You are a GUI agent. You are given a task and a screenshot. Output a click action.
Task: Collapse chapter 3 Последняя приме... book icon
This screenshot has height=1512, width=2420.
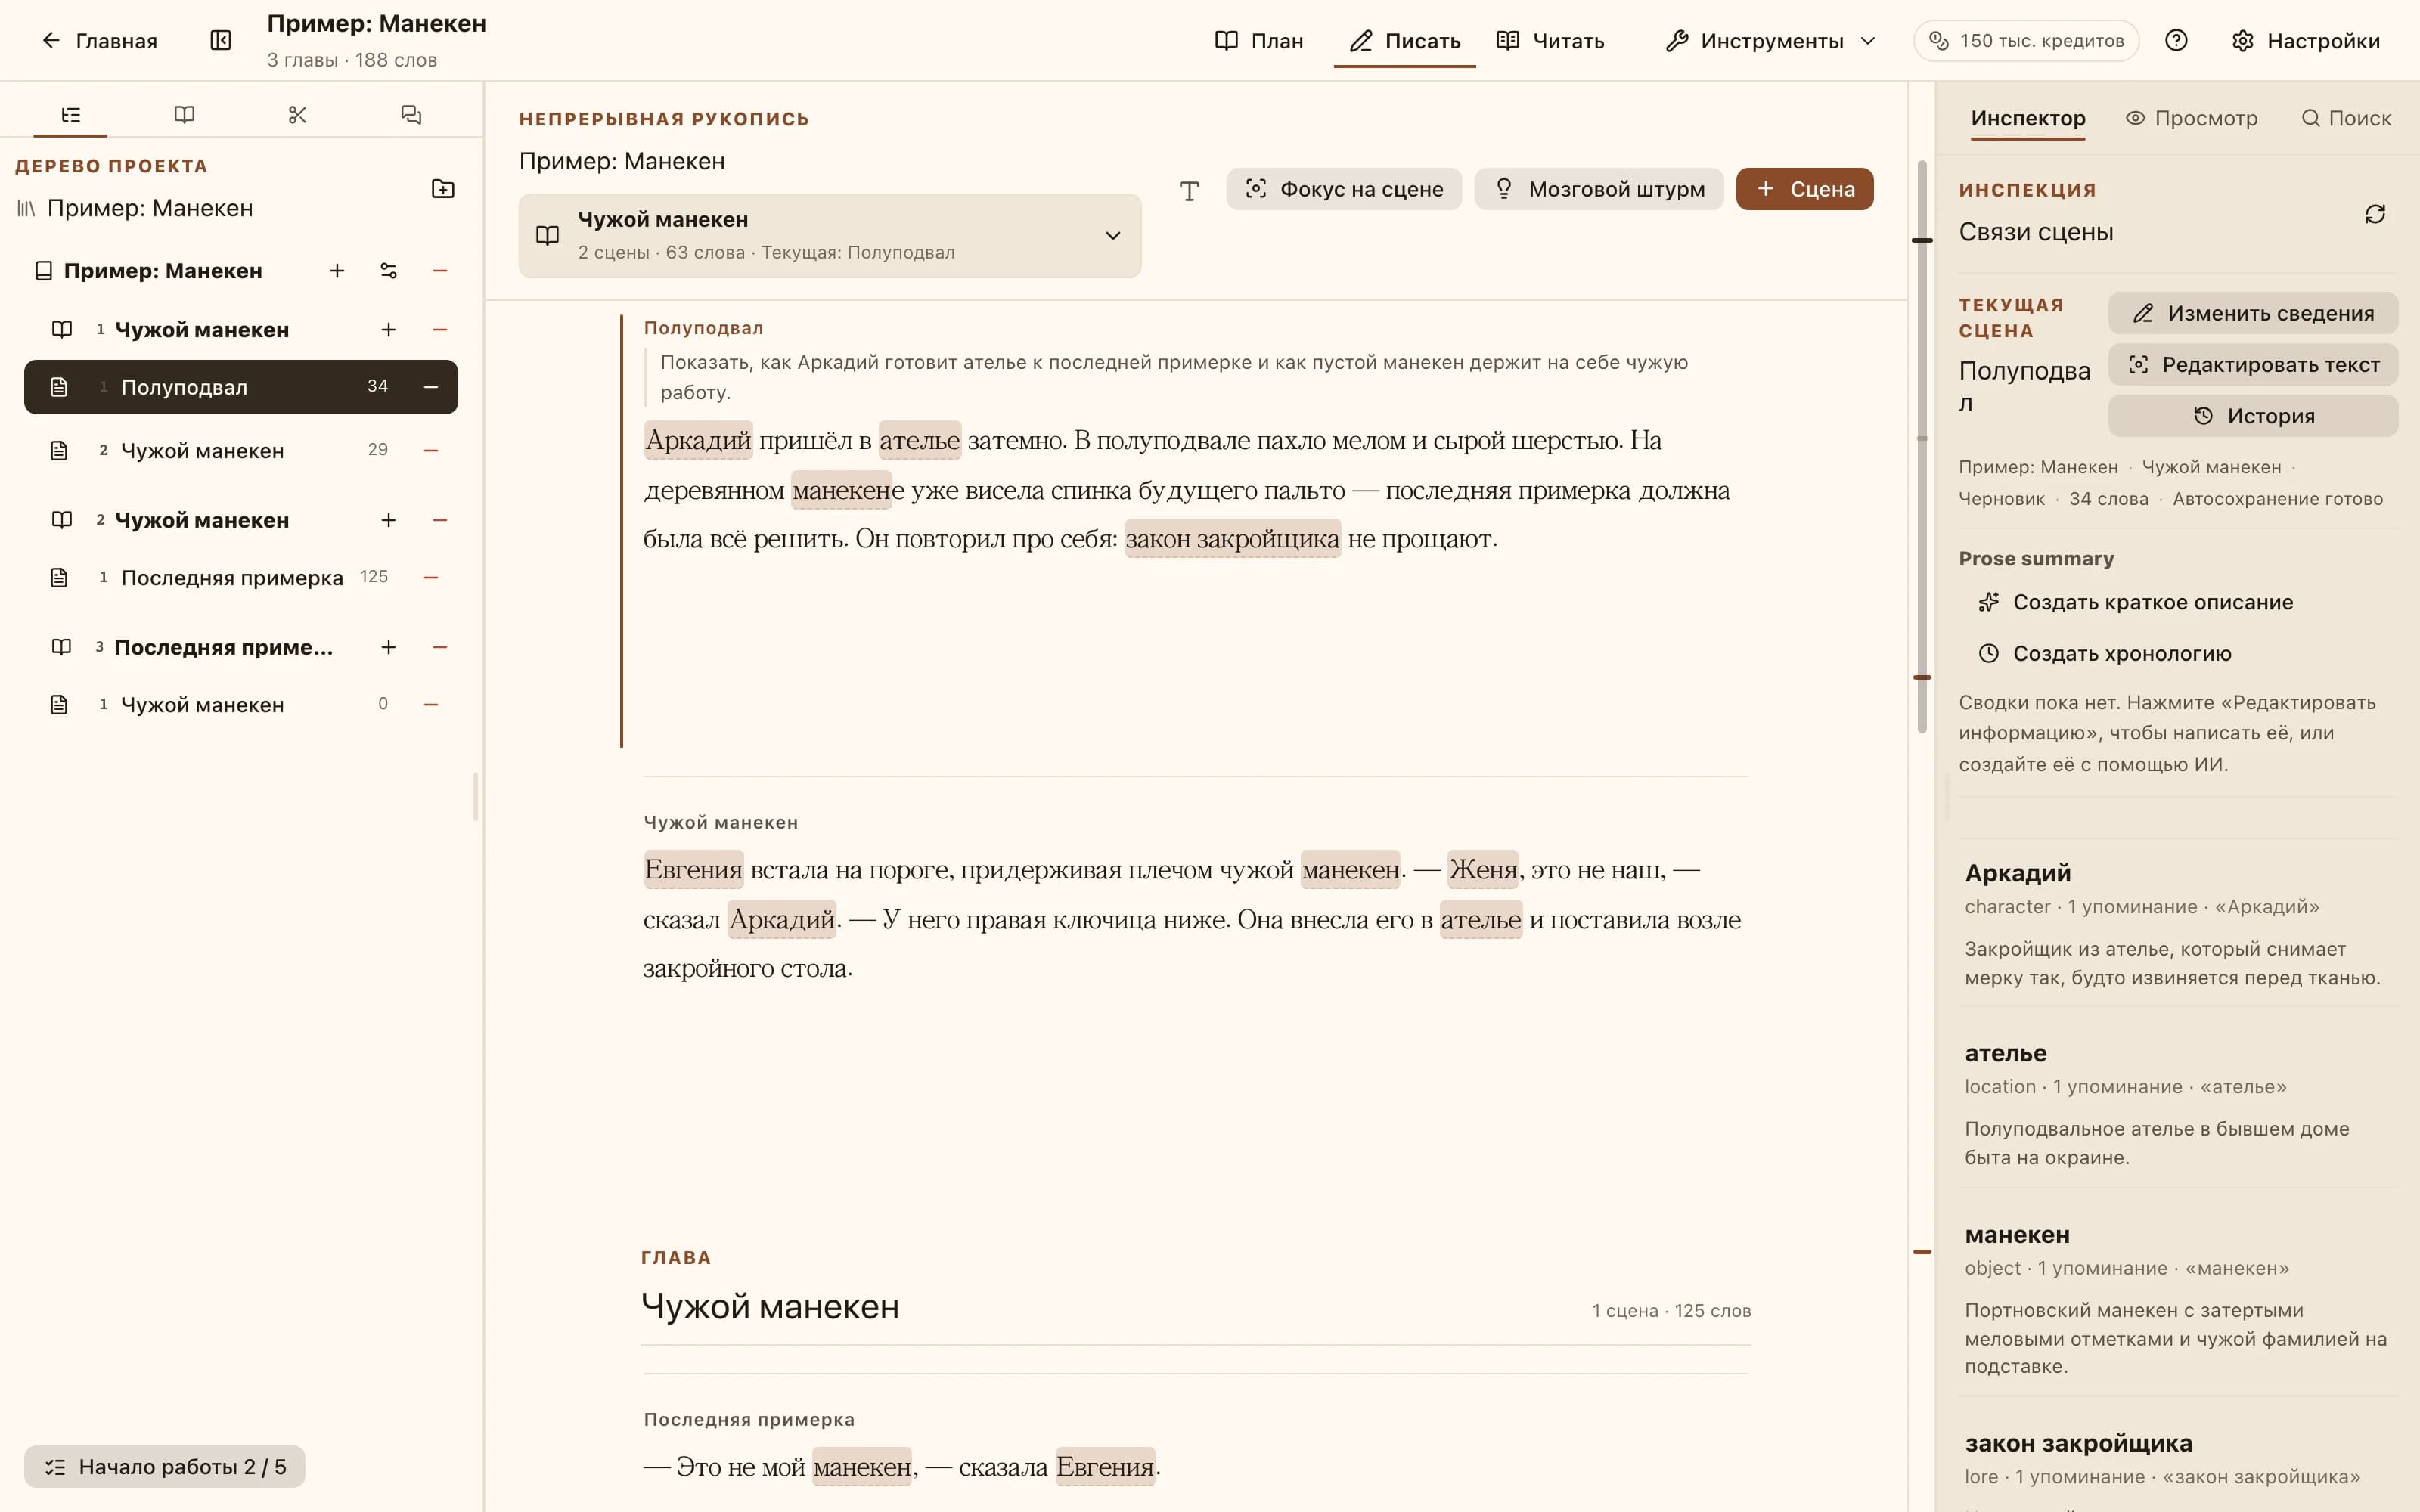pyautogui.click(x=62, y=647)
